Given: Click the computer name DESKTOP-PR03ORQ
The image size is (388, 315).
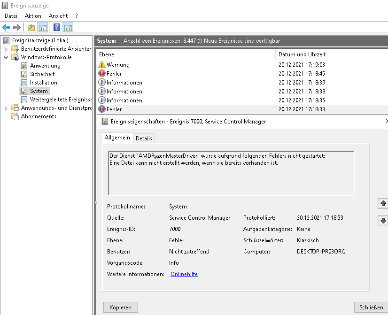Looking at the screenshot, I should click(321, 252).
